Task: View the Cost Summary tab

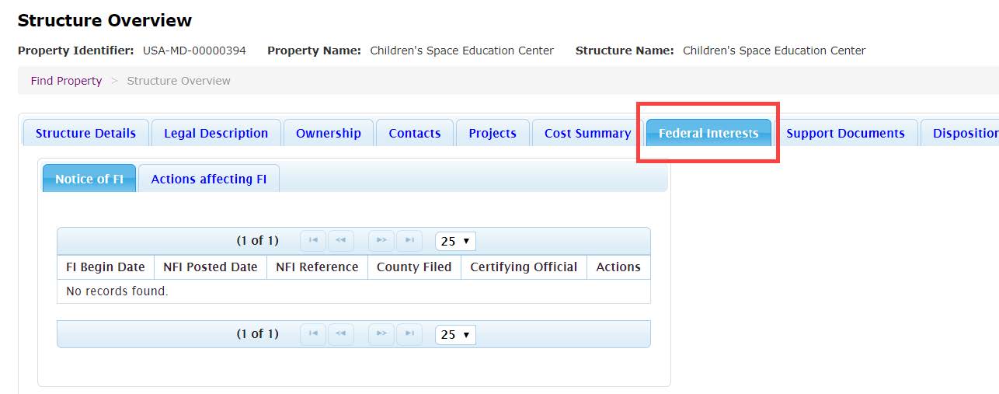Action: pos(587,133)
